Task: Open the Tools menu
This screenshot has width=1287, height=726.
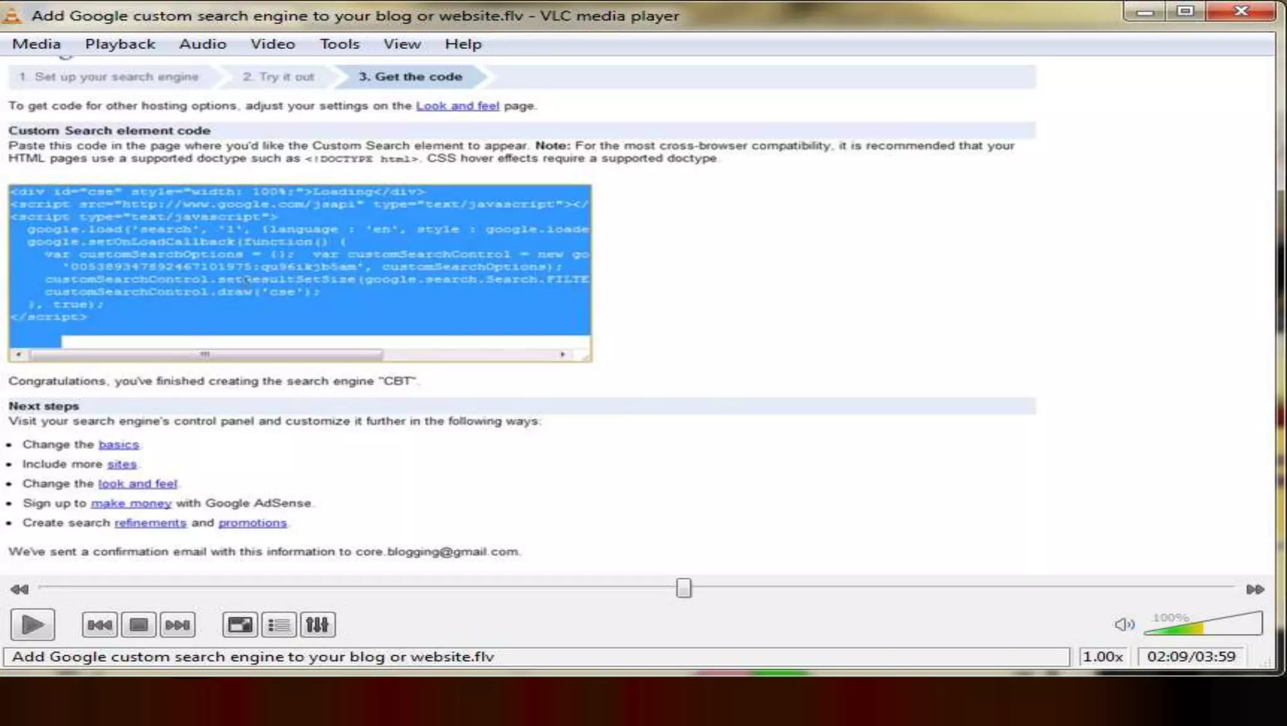Action: point(339,44)
